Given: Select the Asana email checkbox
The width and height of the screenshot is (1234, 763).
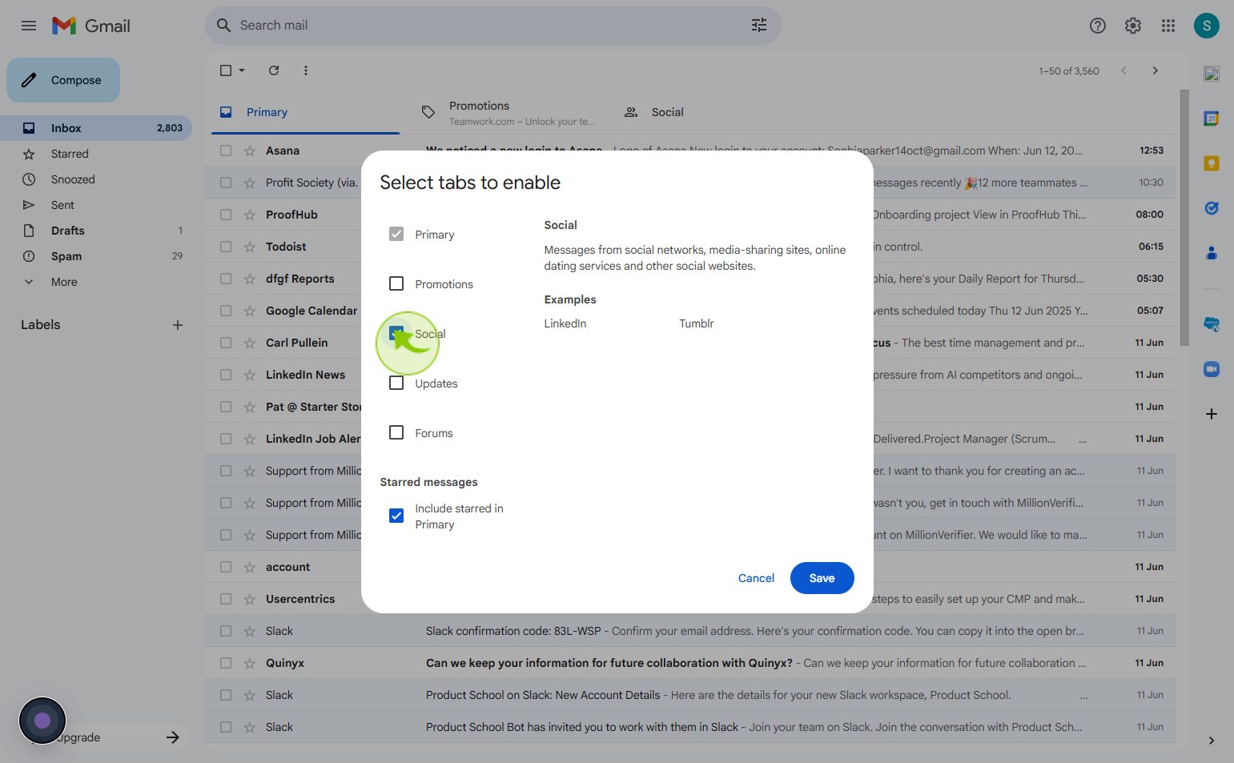Looking at the screenshot, I should 226,151.
